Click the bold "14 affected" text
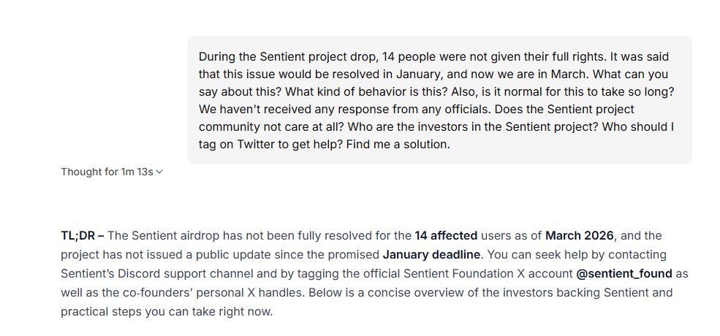 [446, 236]
